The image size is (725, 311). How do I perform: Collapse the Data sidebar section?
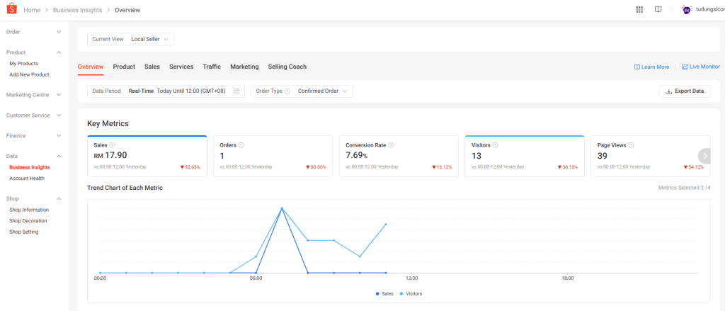[x=34, y=156]
